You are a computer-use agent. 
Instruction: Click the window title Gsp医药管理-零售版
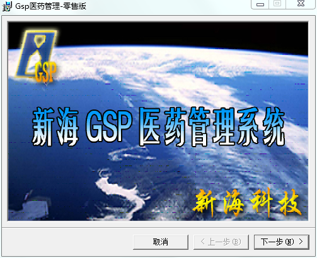[x=50, y=6]
